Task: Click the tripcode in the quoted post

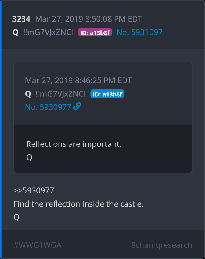Action: (60, 94)
